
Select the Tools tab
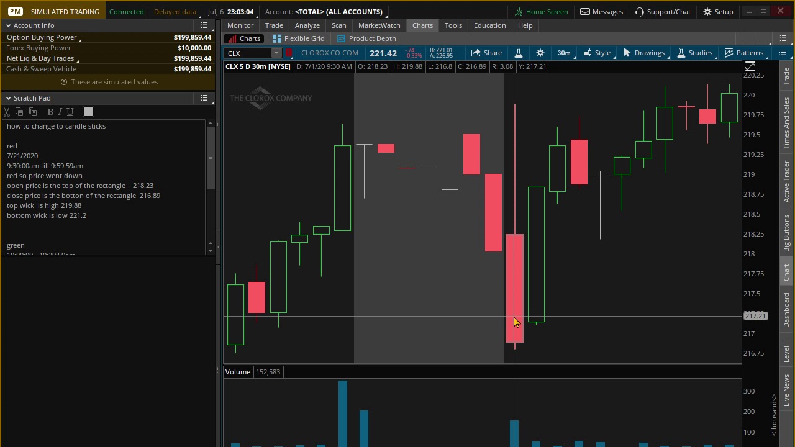pos(453,25)
